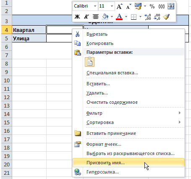Open borders dropdown arrow
The height and width of the screenshot is (179, 191).
pyautogui.click(x=140, y=17)
